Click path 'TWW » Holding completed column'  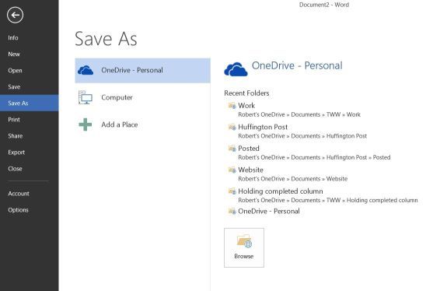[372, 200]
